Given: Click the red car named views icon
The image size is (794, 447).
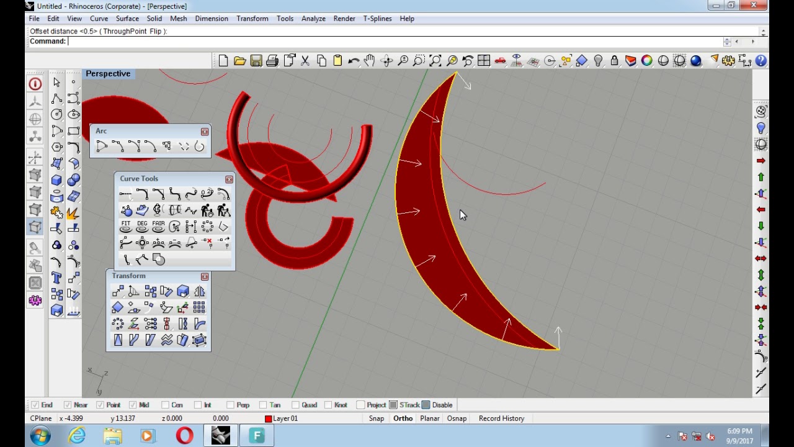Looking at the screenshot, I should (x=500, y=61).
